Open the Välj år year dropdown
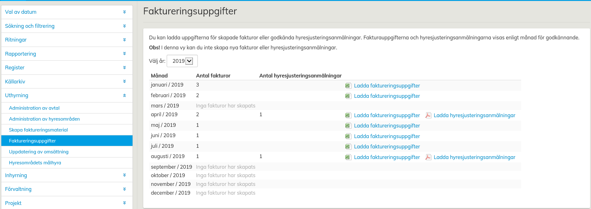 (182, 61)
